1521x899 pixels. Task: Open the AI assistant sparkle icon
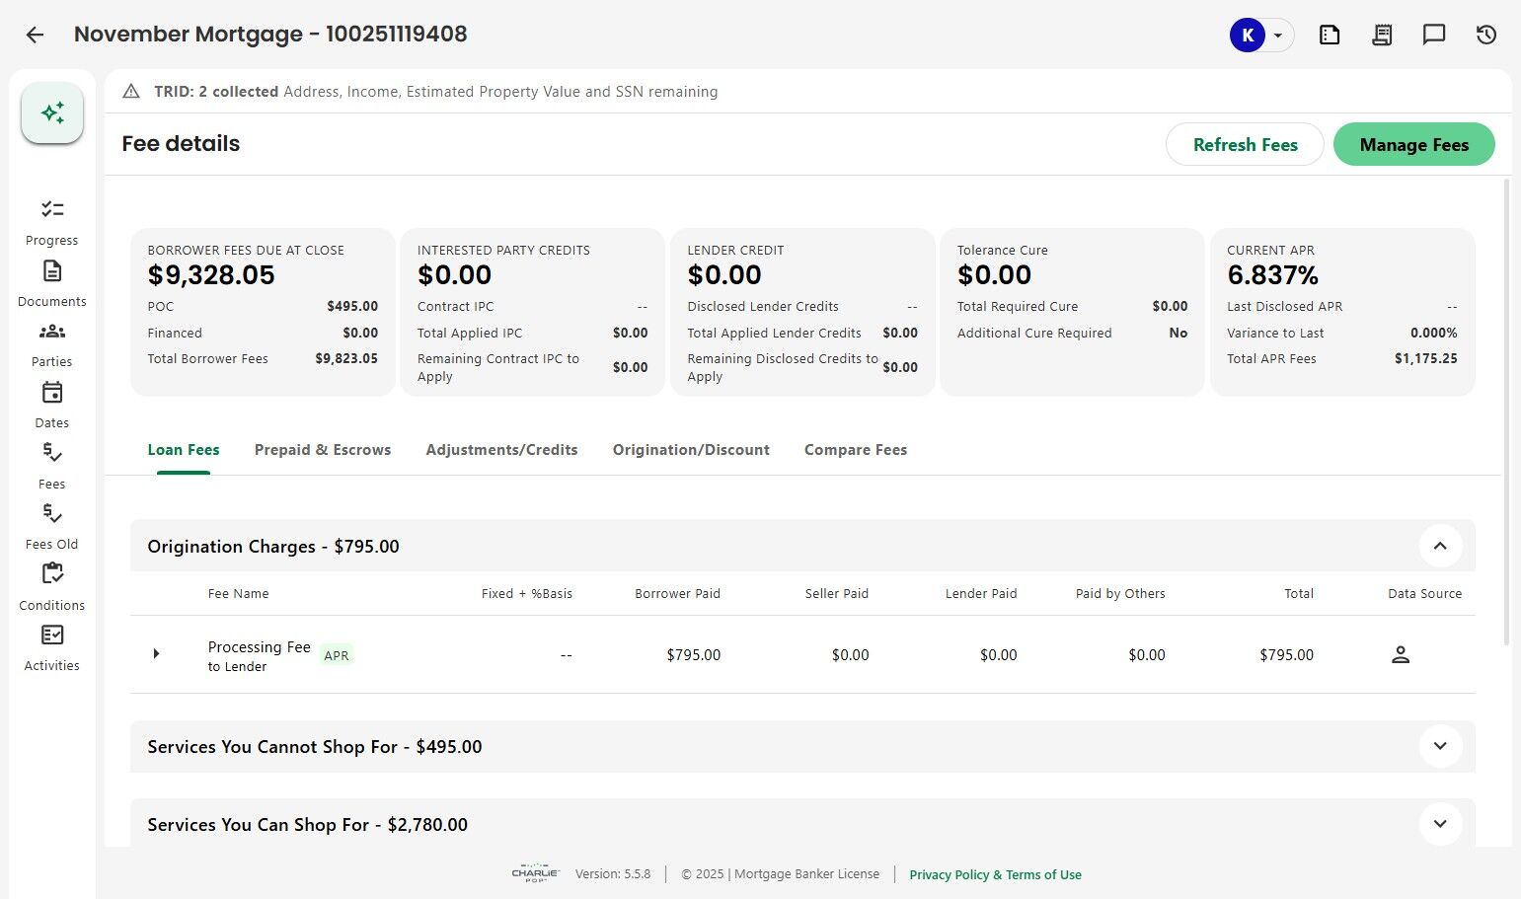pyautogui.click(x=52, y=112)
